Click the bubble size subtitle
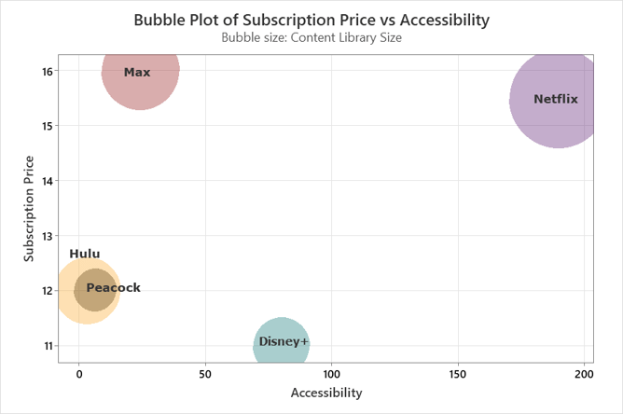The height and width of the screenshot is (414, 623). [311, 38]
